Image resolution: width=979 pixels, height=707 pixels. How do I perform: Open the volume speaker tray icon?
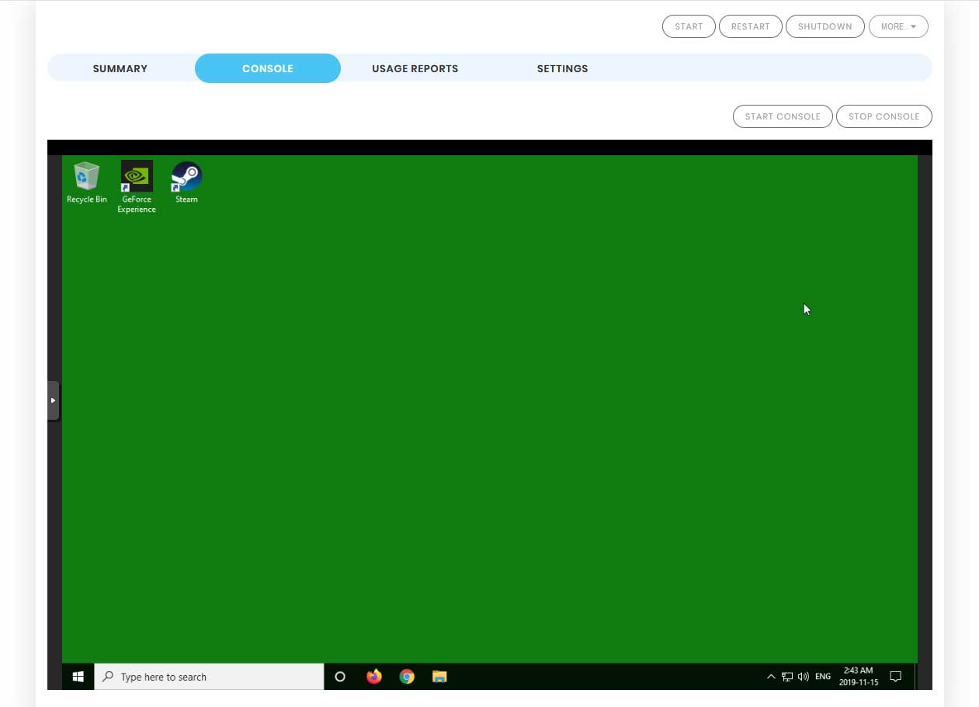coord(804,677)
